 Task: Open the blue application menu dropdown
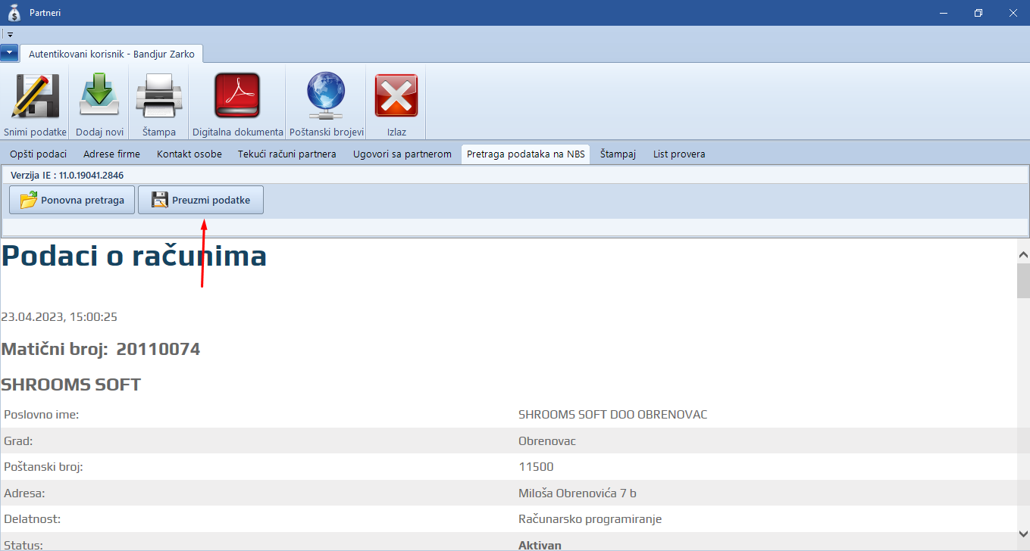point(9,52)
